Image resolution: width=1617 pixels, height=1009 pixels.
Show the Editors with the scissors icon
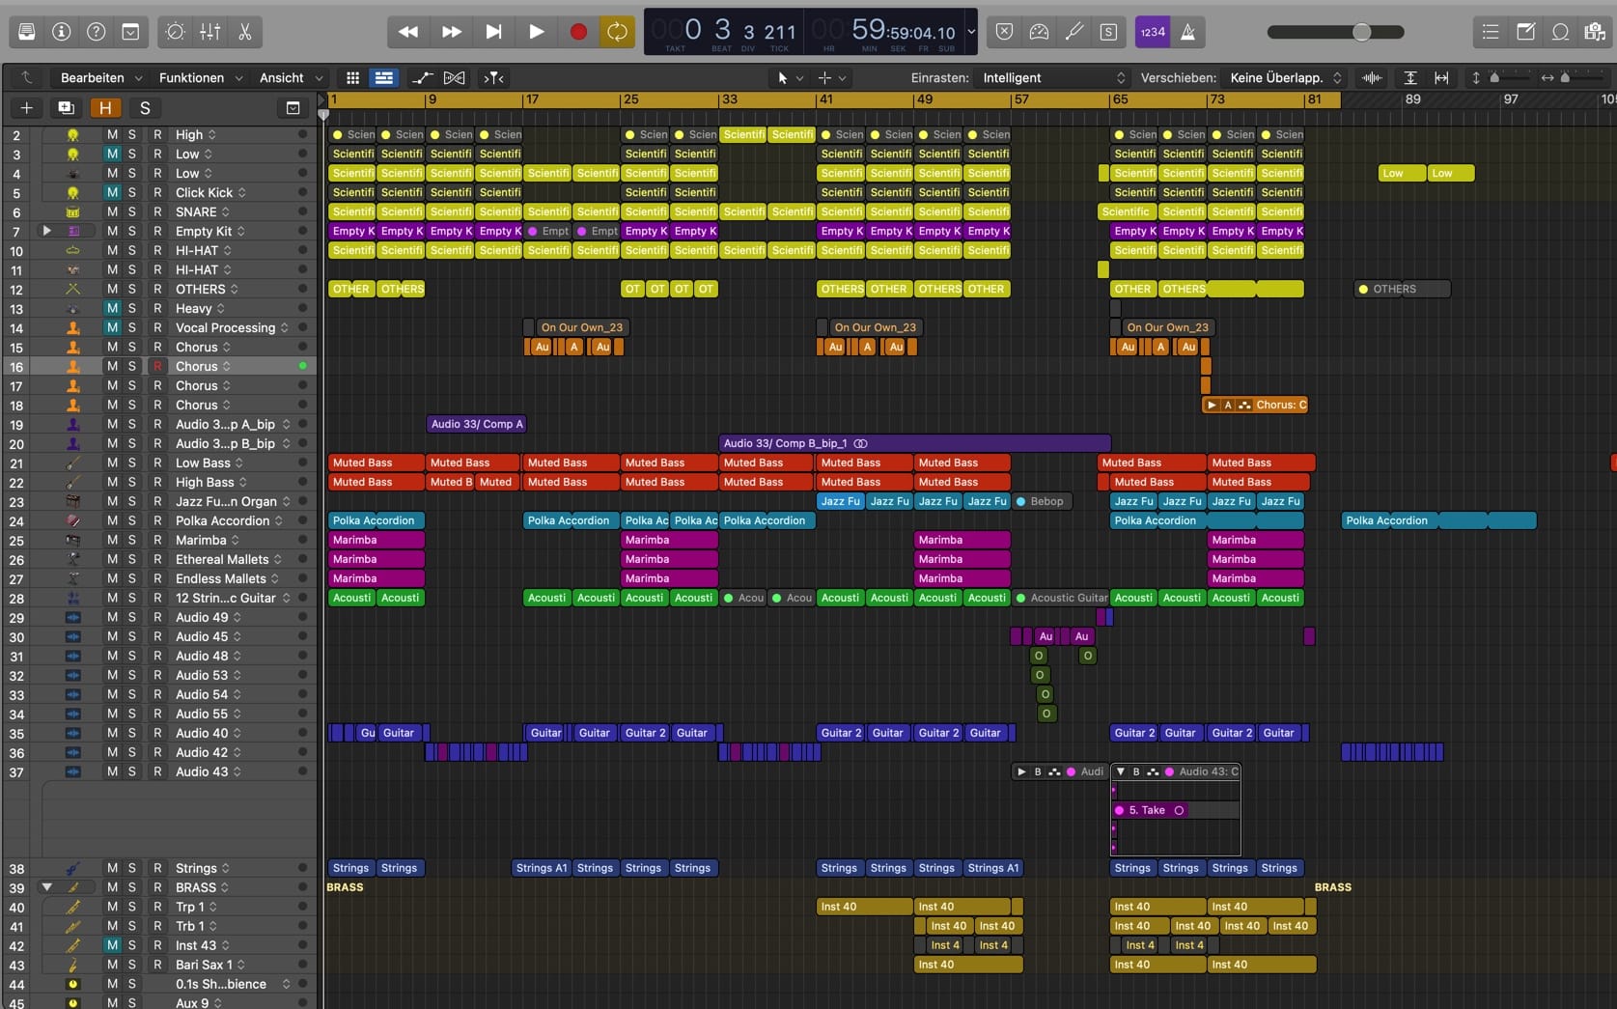tap(244, 32)
